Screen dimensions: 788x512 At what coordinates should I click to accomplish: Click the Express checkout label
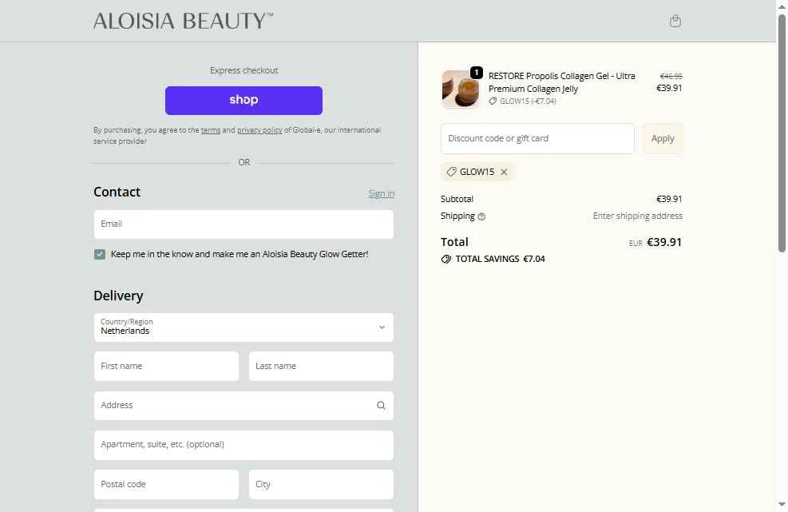[244, 70]
